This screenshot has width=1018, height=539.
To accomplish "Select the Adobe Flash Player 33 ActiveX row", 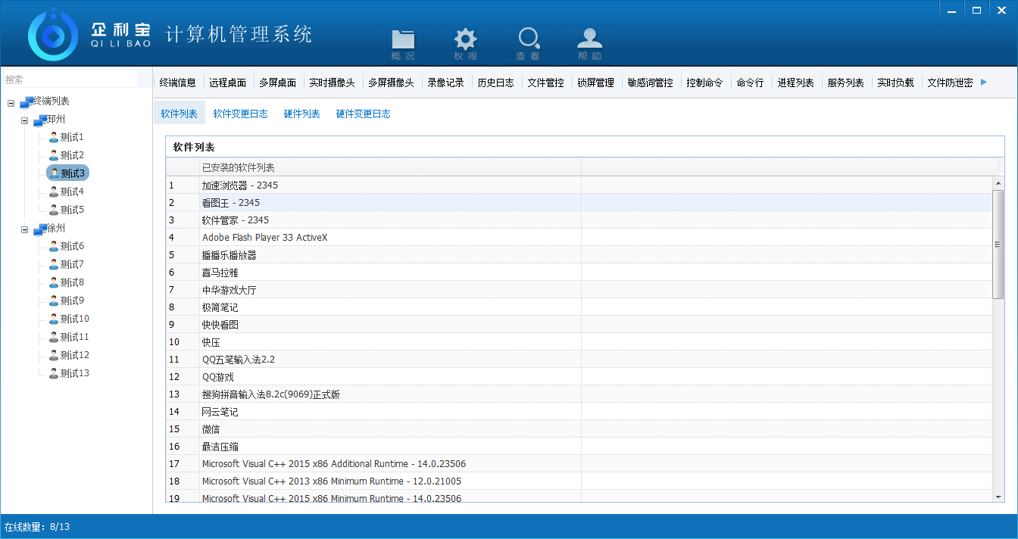I will pos(264,238).
